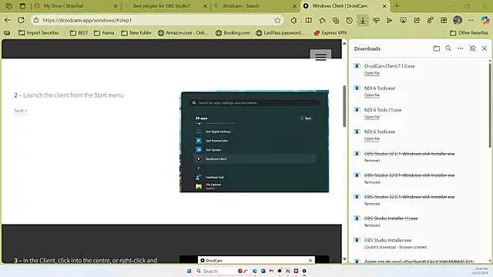Bookmark this page with the star icon
Screen dimensions: 493x277
pos(277,20)
